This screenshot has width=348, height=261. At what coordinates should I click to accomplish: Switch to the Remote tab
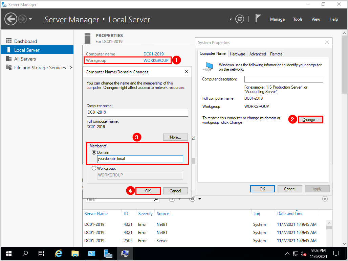click(x=276, y=54)
